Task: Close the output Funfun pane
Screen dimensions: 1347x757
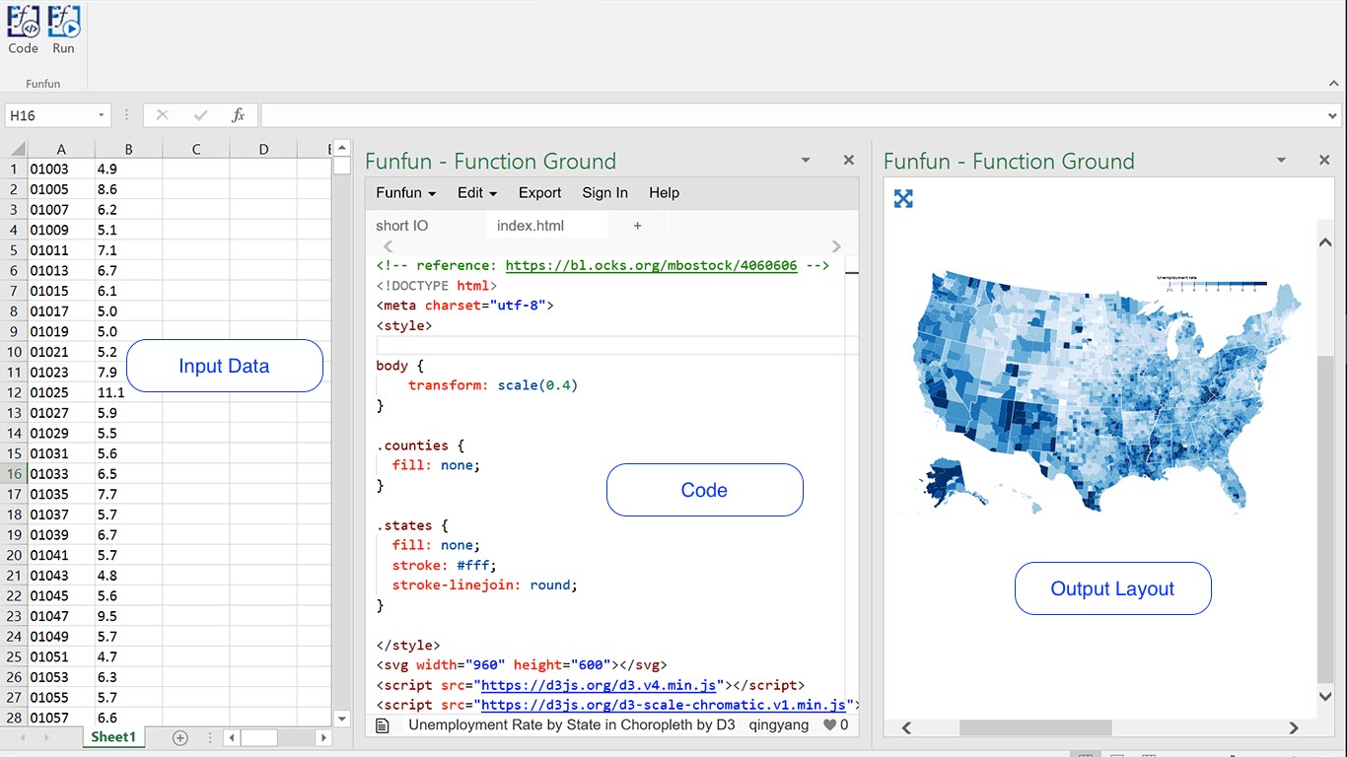Action: [x=1324, y=160]
